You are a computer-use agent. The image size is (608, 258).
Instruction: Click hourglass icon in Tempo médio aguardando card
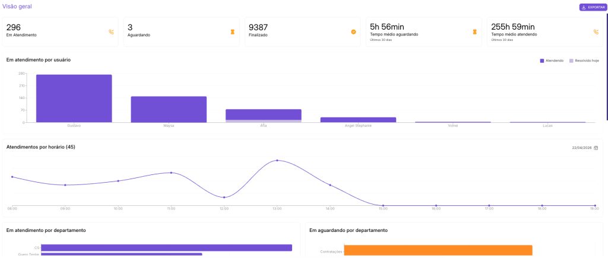[x=474, y=31]
